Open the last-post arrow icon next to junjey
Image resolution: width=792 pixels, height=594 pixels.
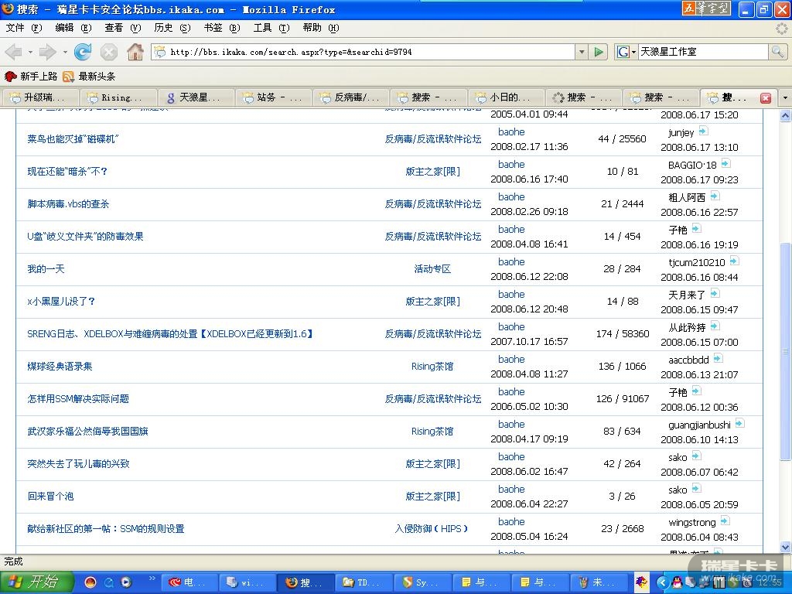pyautogui.click(x=705, y=132)
